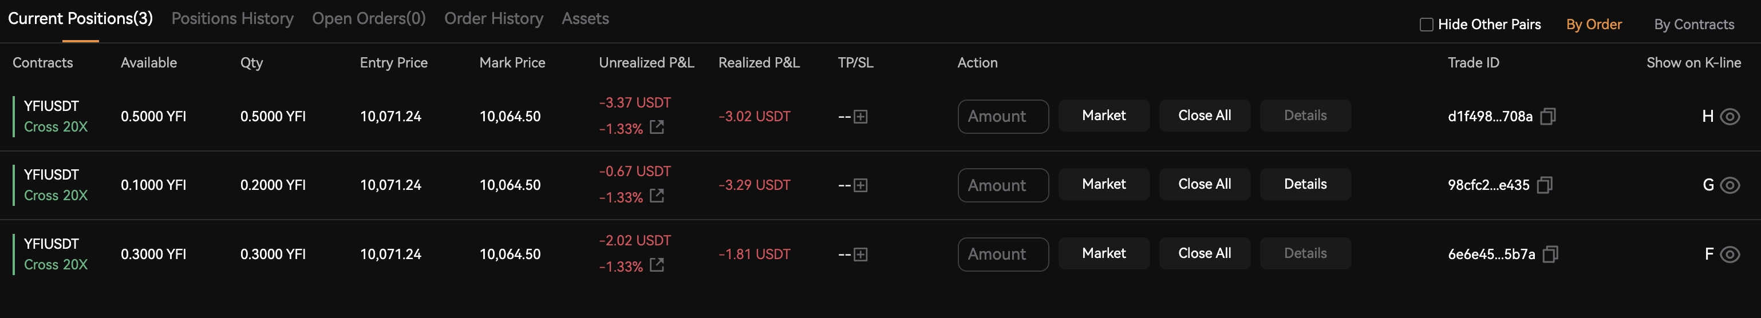This screenshot has height=318, width=1761.
Task: Share the -0.67 USDT unrealized P&L
Action: 656,197
